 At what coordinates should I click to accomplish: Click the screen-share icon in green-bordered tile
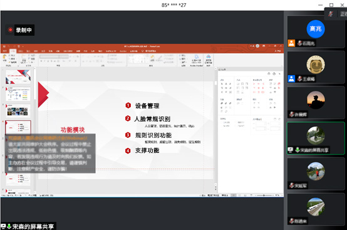coord(291,150)
